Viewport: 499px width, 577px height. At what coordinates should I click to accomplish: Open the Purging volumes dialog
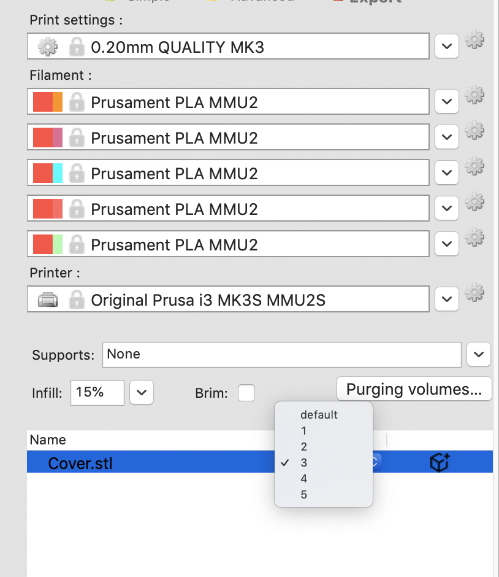coord(414,389)
